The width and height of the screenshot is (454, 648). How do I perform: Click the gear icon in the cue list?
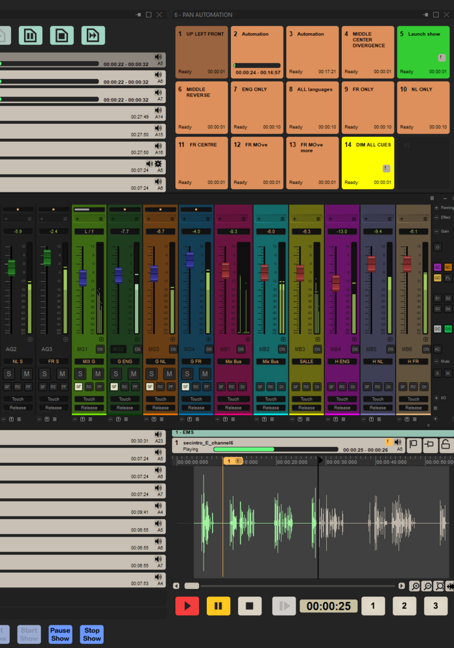click(x=158, y=164)
